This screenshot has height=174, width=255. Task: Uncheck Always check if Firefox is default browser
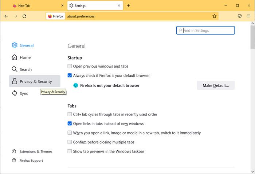[70, 76]
